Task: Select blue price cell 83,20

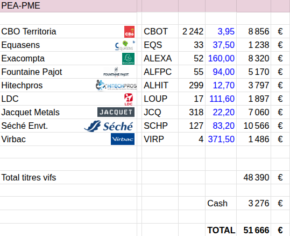Action: [x=221, y=126]
